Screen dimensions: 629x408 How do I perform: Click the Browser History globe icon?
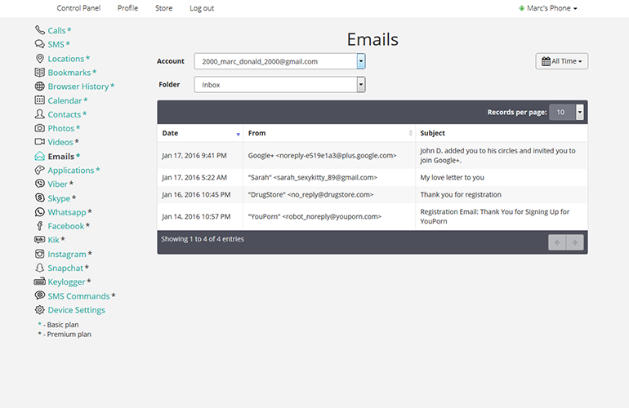[40, 86]
